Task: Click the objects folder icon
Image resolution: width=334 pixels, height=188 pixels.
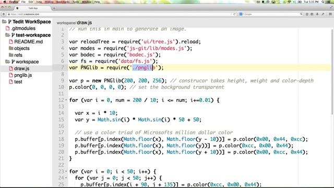Action: [x=11, y=48]
